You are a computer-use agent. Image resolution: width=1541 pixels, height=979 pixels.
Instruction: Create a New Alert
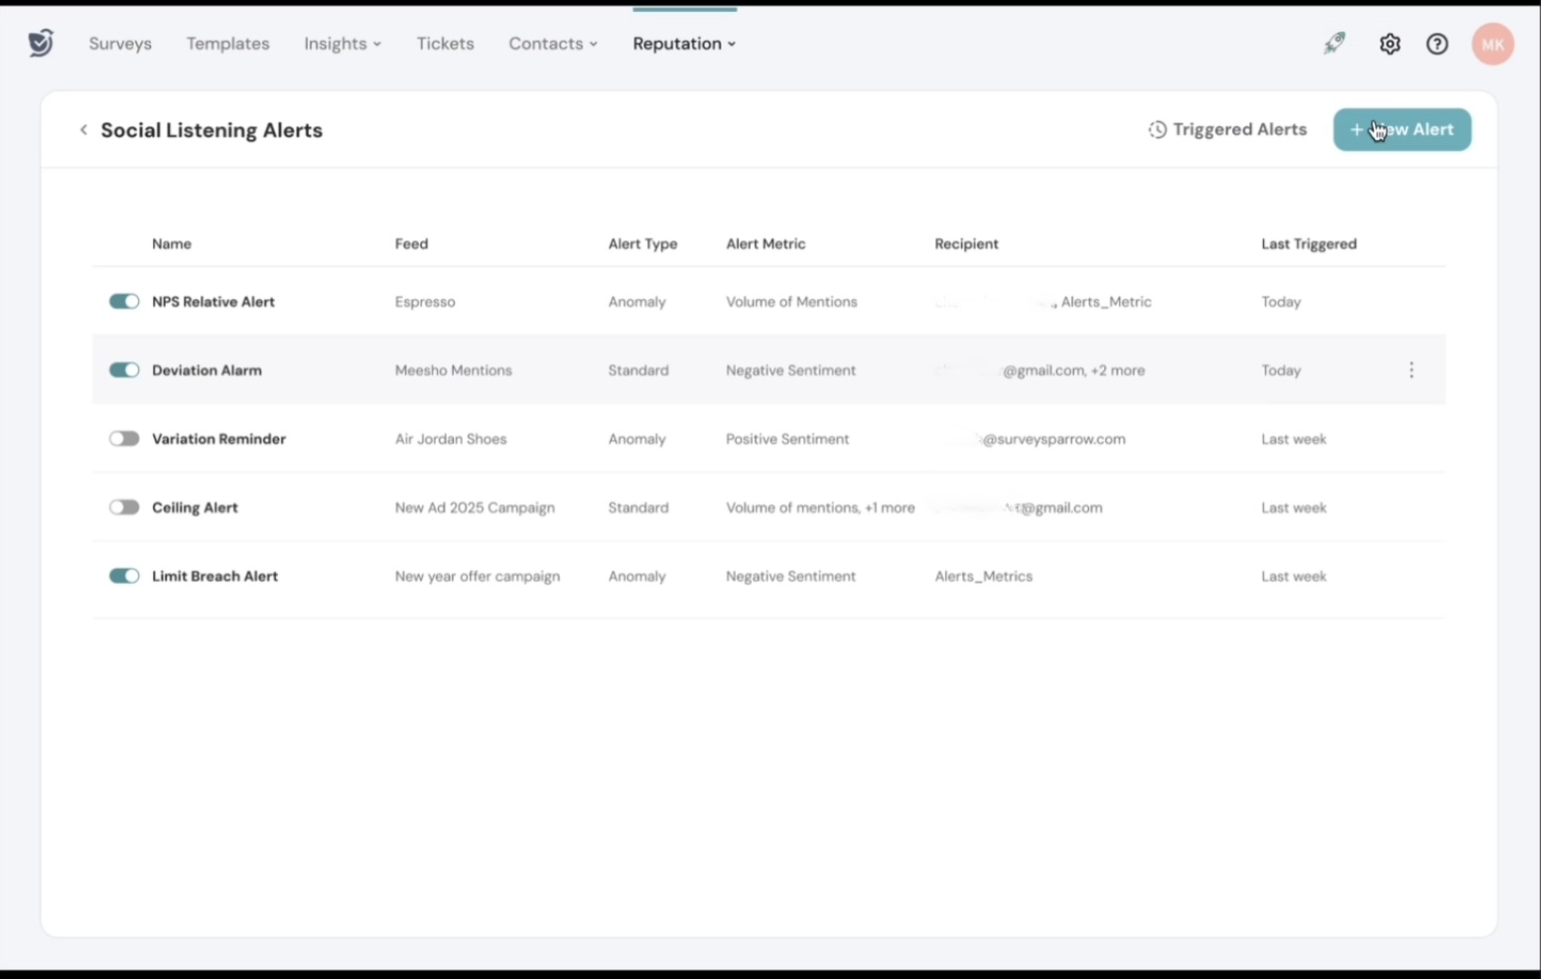[x=1401, y=130]
